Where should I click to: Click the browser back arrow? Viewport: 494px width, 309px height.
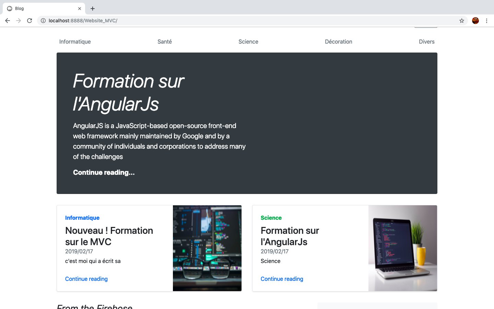tap(8, 21)
